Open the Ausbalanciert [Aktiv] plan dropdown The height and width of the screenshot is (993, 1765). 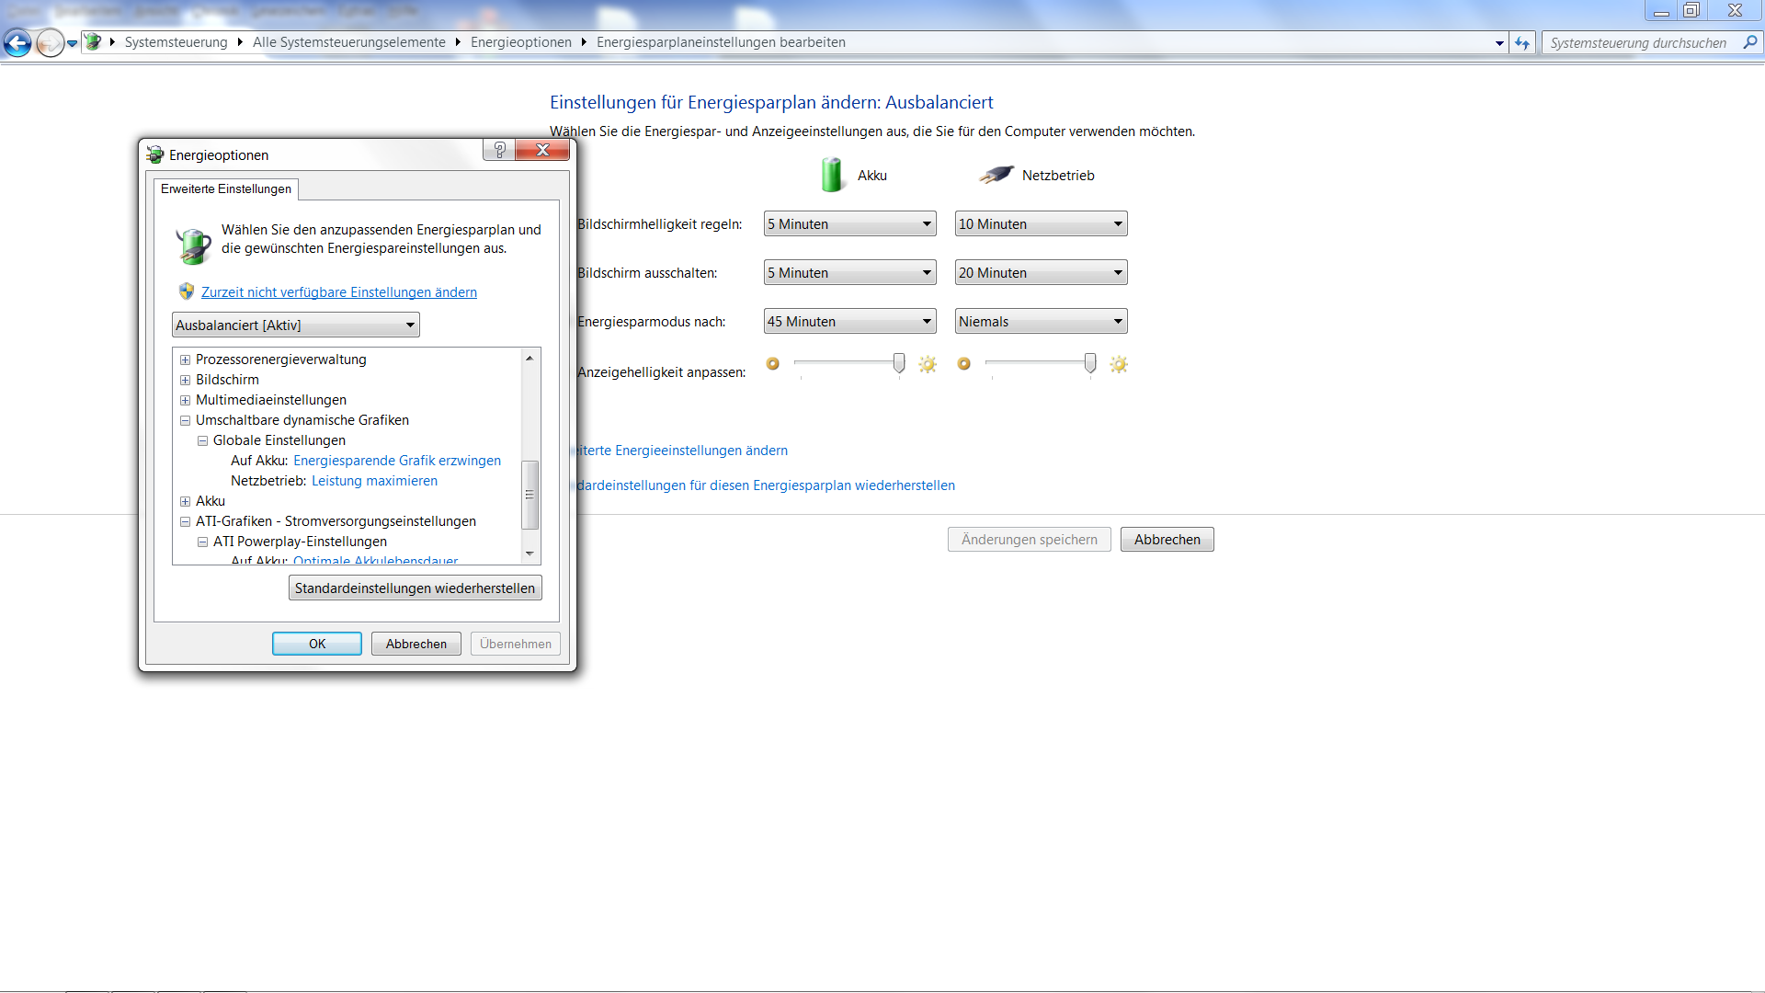(295, 325)
